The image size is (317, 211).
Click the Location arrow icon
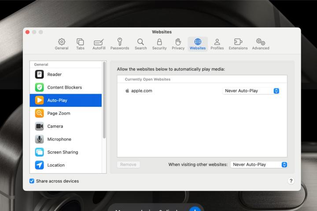click(39, 165)
